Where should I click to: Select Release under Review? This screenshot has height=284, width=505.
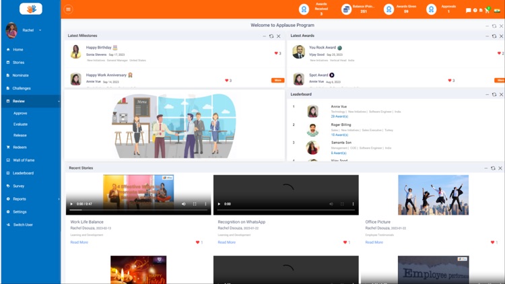pos(20,135)
